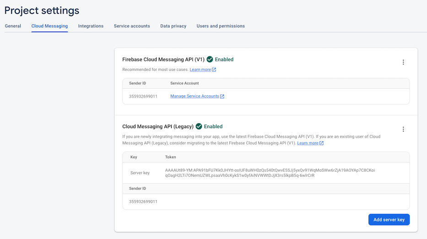
Task: Click the Server key token value
Action: [270, 173]
